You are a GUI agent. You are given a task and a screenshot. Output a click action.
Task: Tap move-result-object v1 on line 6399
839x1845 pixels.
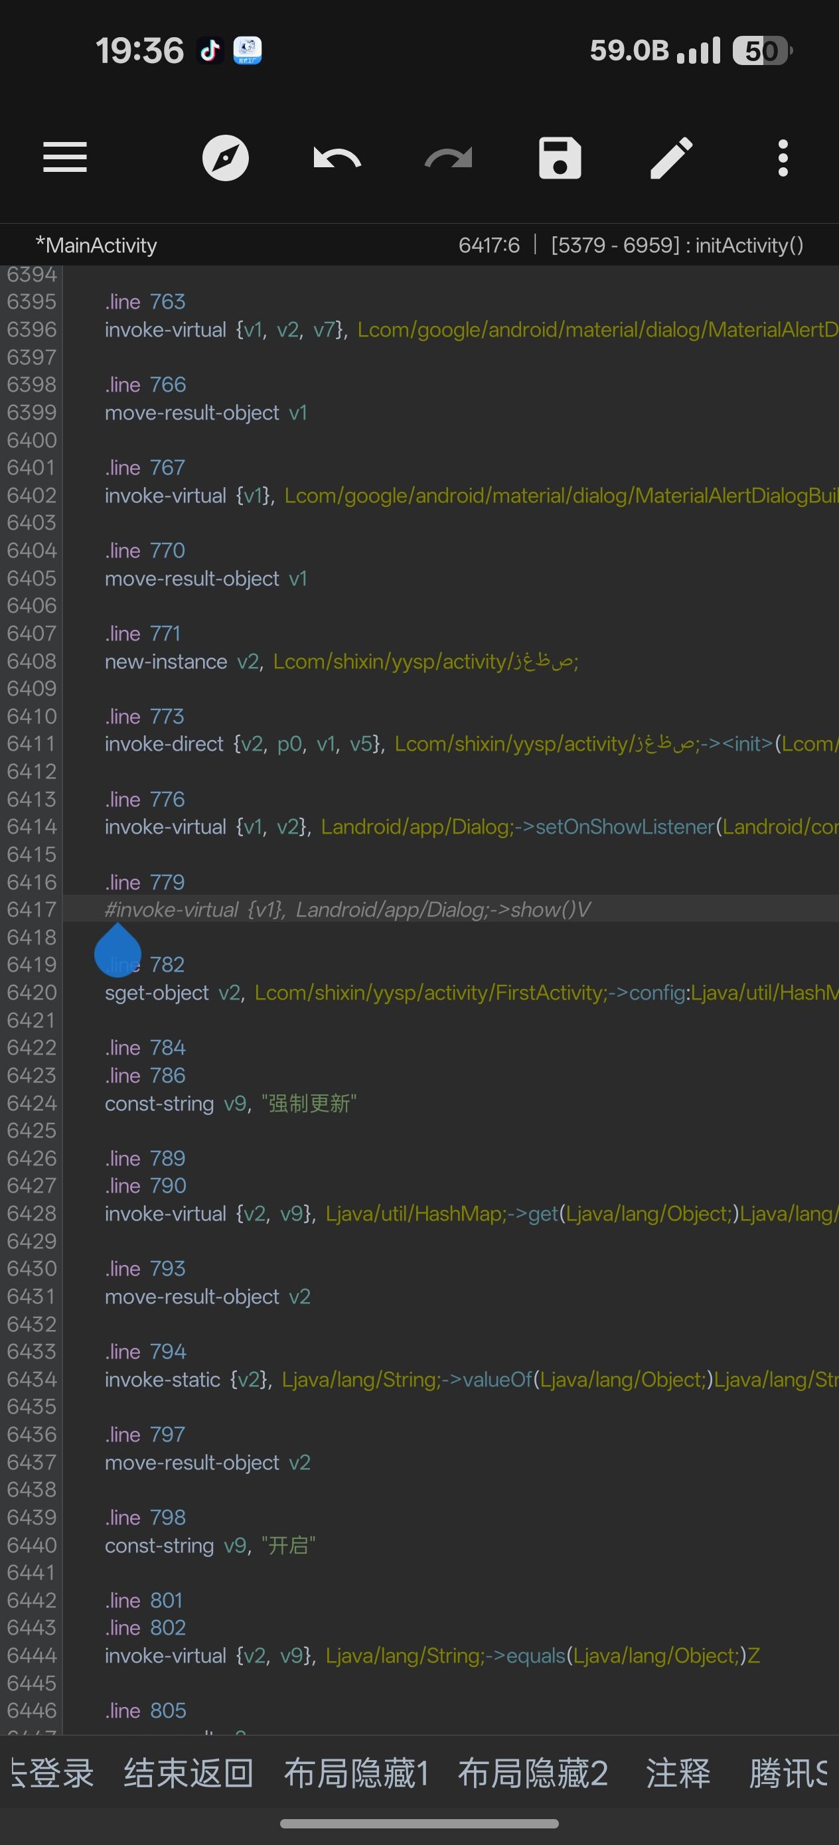point(206,413)
